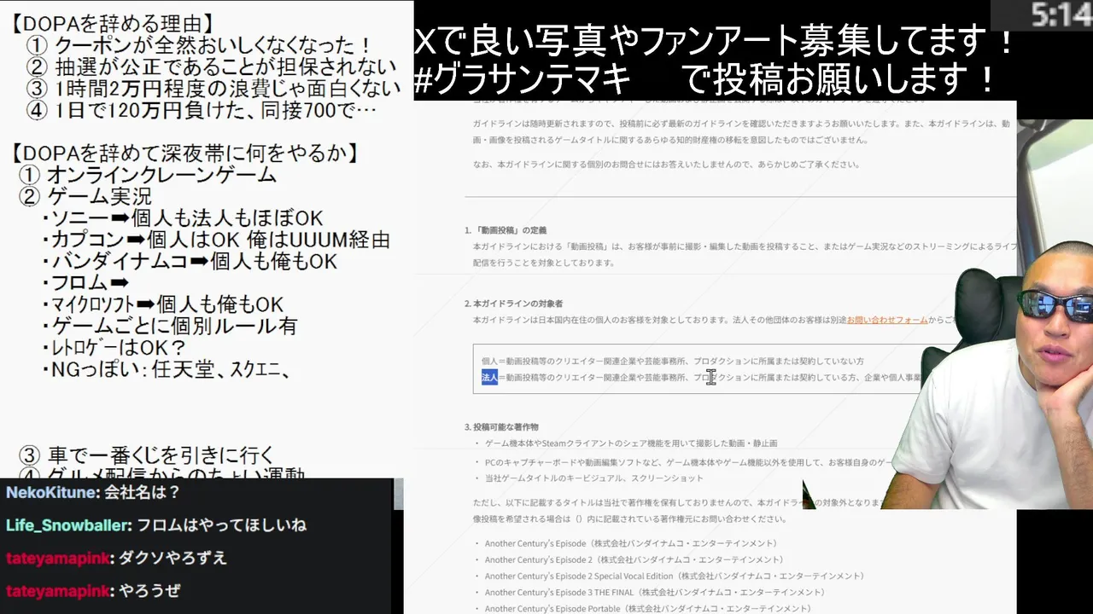Click the ソニー➡個人も法人もほぼOK line
The height and width of the screenshot is (614, 1093).
182,218
